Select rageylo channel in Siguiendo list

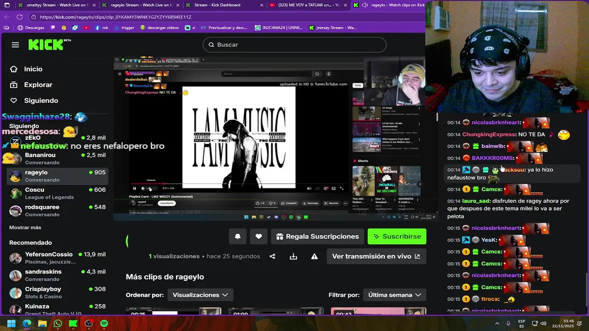[x=58, y=176]
